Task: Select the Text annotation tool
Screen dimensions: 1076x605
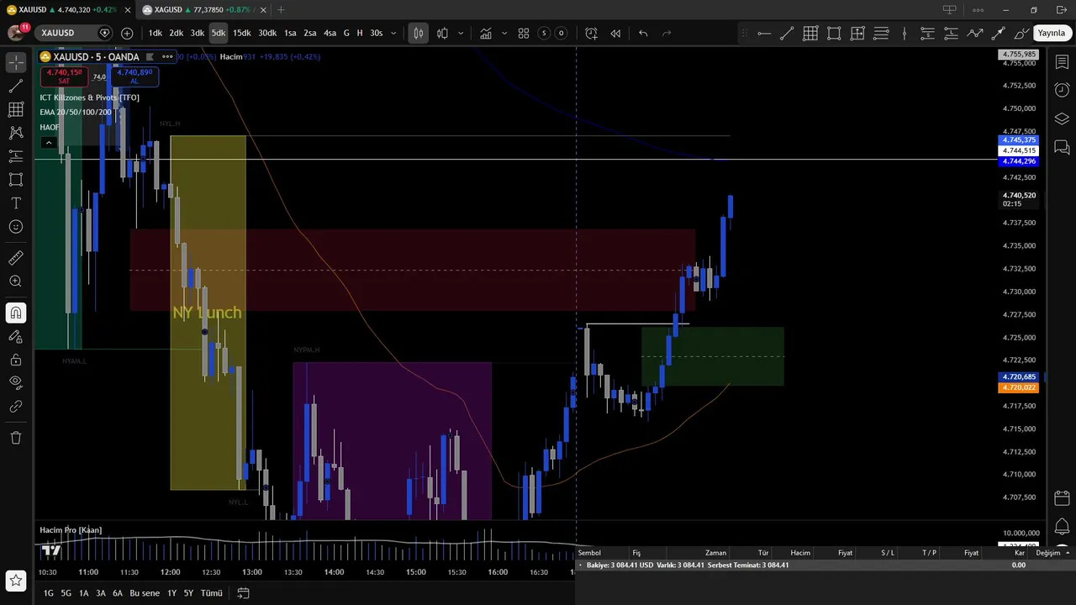Action: [15, 203]
